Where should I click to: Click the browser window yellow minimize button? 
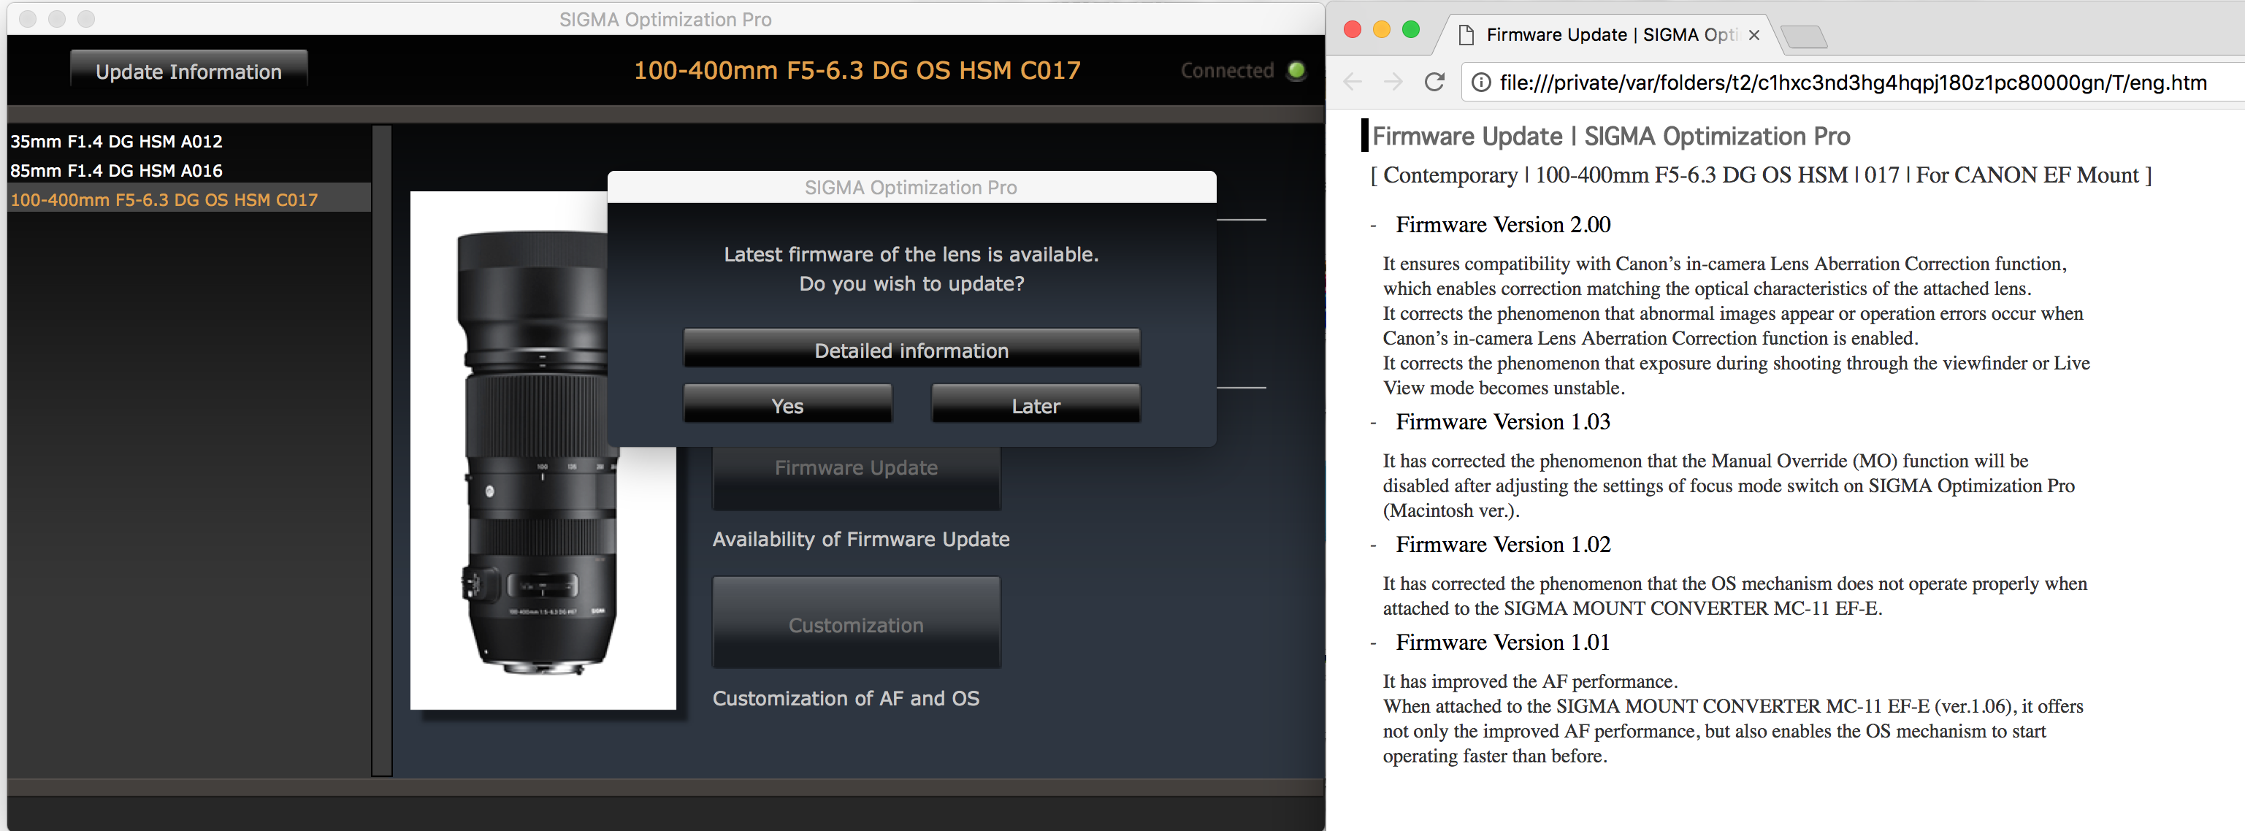pyautogui.click(x=1381, y=30)
